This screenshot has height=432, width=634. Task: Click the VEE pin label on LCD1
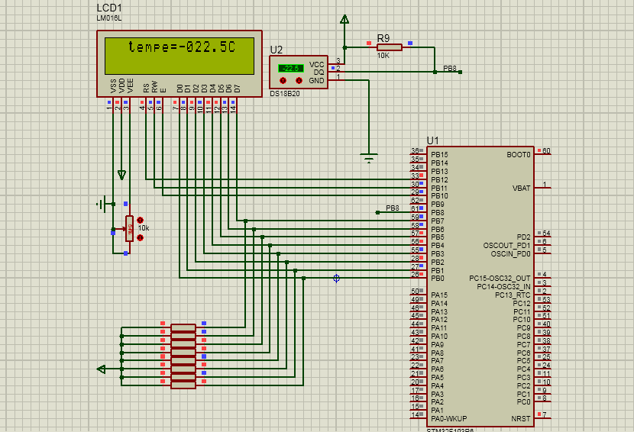click(130, 86)
